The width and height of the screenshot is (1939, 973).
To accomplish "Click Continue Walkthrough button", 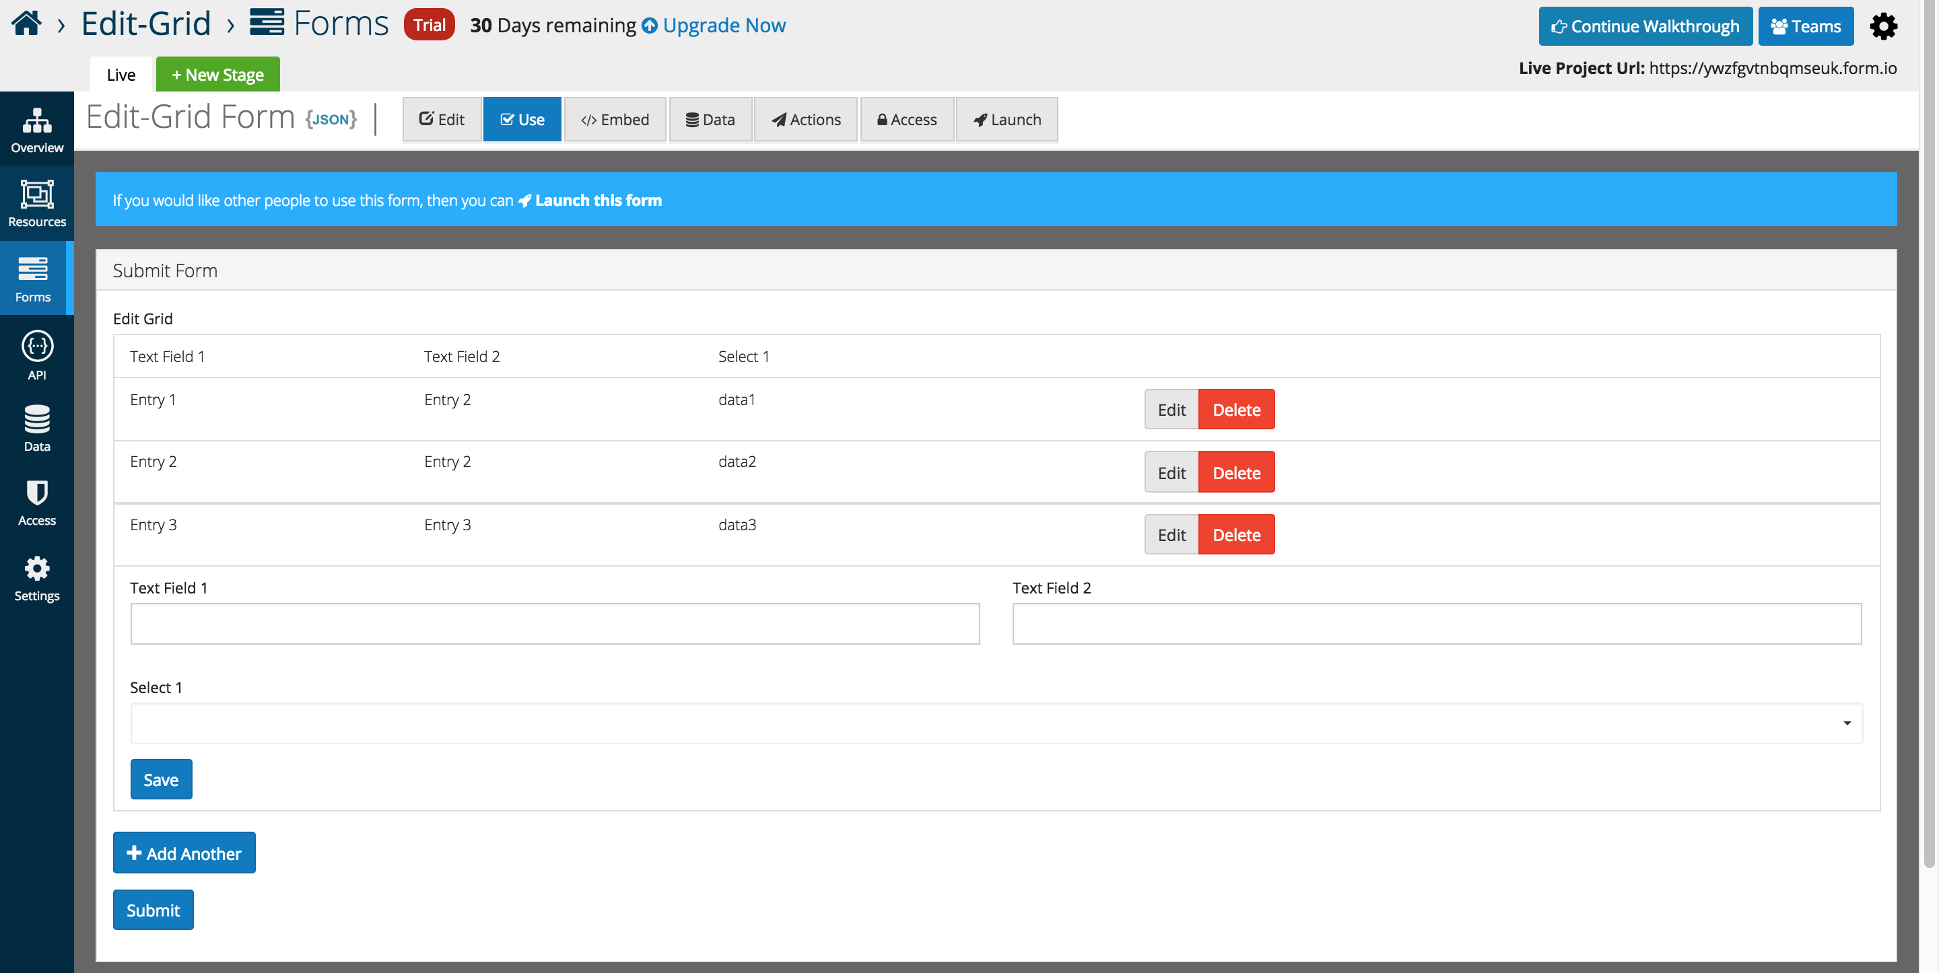I will pos(1645,26).
